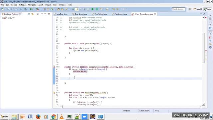Open the Outline view icon in right trim

click(x=210, y=28)
